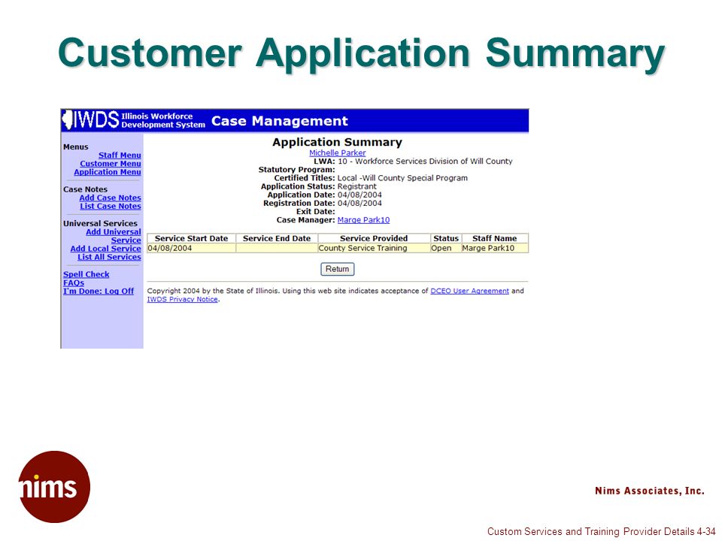Click Case Notes sidebar heading
722x541 pixels.
[x=85, y=189]
